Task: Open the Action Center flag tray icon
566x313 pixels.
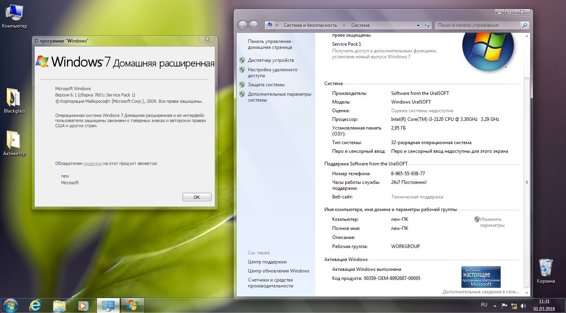Action: click(x=505, y=306)
